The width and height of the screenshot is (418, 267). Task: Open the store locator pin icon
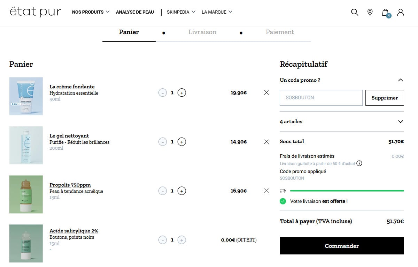click(370, 12)
